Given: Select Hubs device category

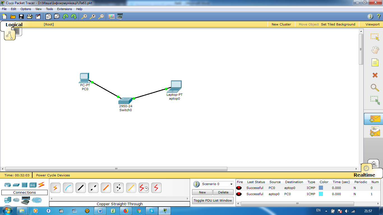Looking at the screenshot, I should point(24,185).
